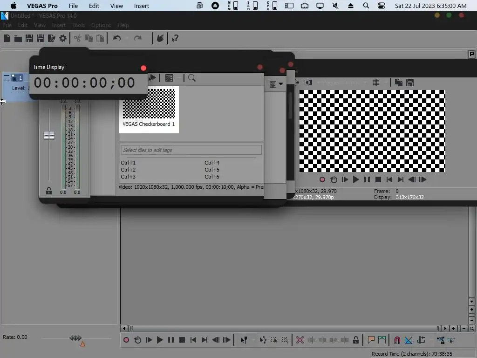This screenshot has height=358, width=477.
Task: Click Play in timeline transport bar
Action: pos(160,340)
